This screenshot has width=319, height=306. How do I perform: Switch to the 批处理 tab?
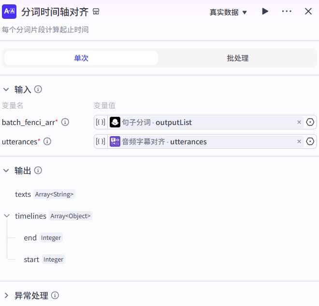(x=237, y=58)
